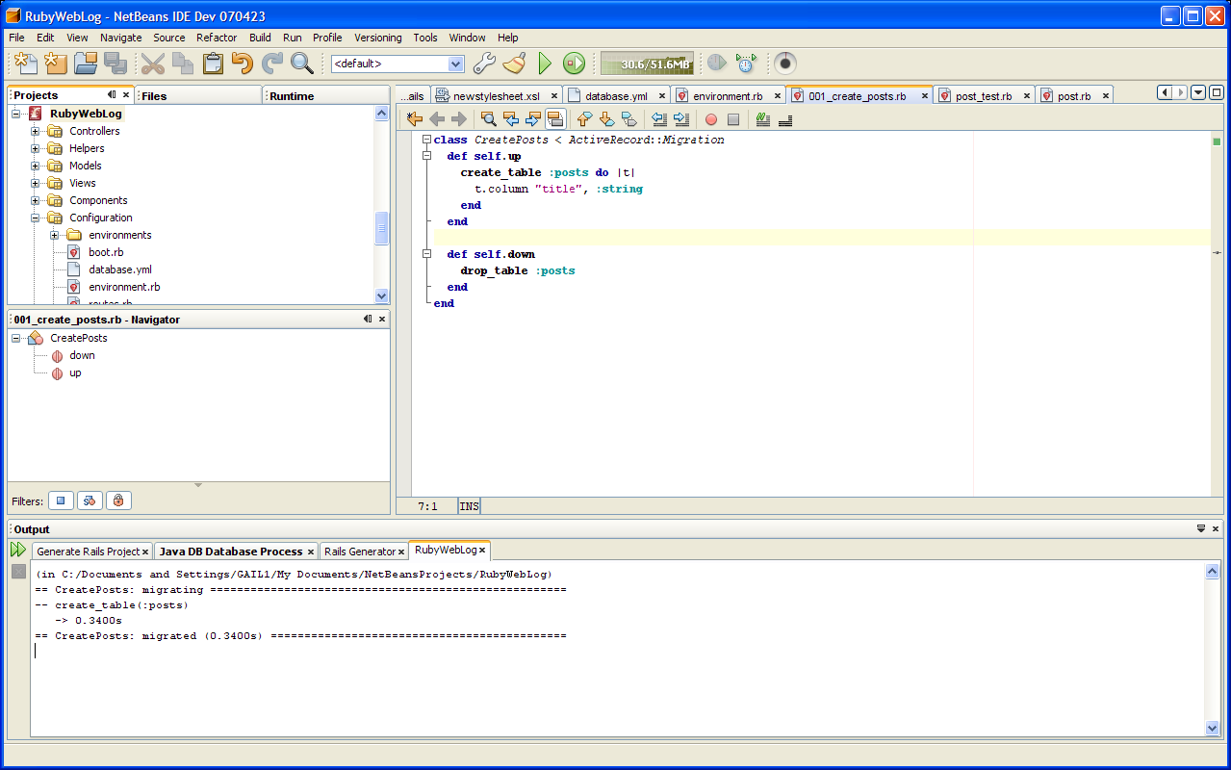This screenshot has width=1231, height=770.
Task: Click the memory usage bar 30.6/51.6MB
Action: [646, 64]
